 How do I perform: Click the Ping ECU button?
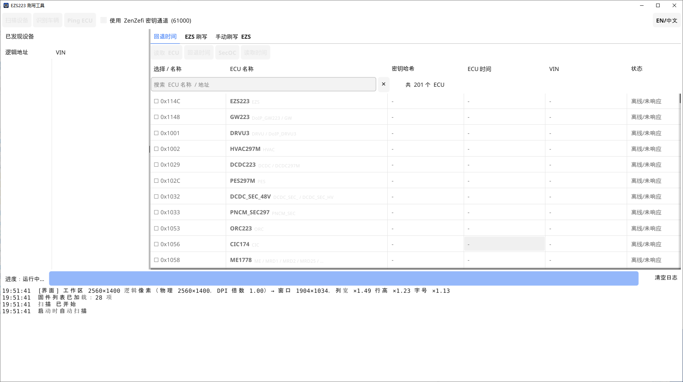pos(80,20)
